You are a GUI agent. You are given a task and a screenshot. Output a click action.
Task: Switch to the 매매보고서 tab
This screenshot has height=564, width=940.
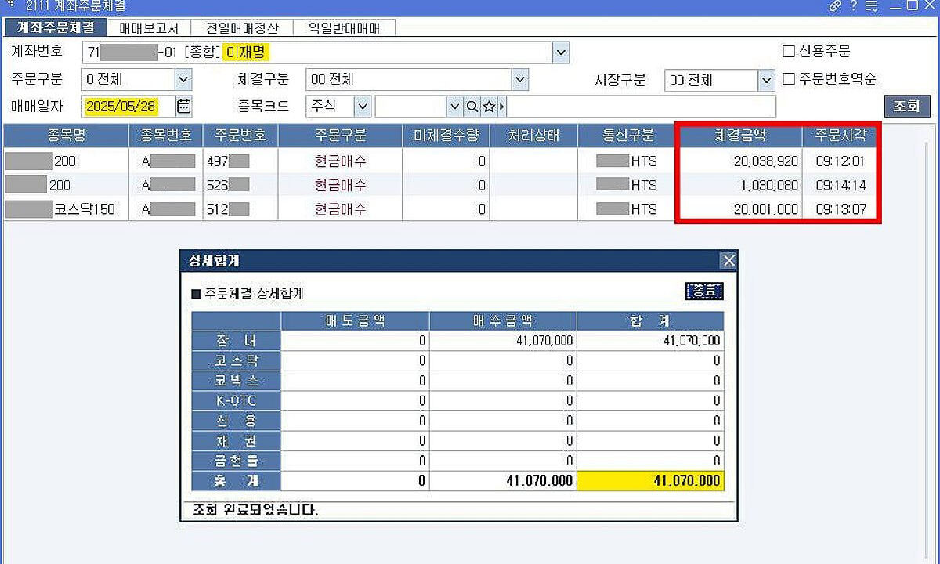[x=149, y=28]
